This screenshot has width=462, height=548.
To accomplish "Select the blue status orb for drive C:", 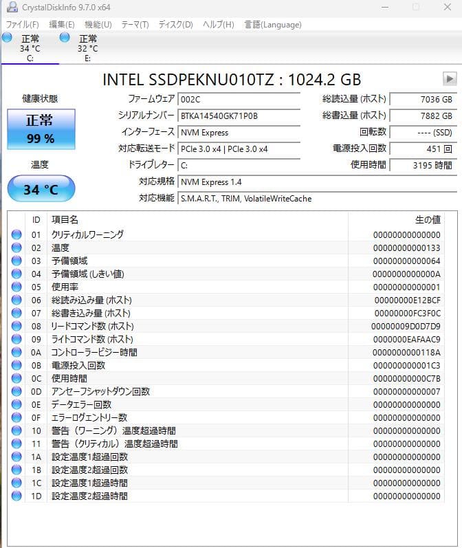I will (7, 37).
